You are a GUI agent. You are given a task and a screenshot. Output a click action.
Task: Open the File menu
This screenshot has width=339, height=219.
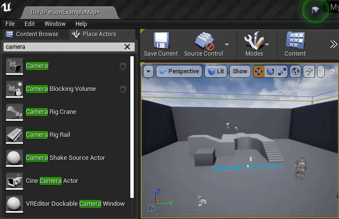[x=10, y=24]
